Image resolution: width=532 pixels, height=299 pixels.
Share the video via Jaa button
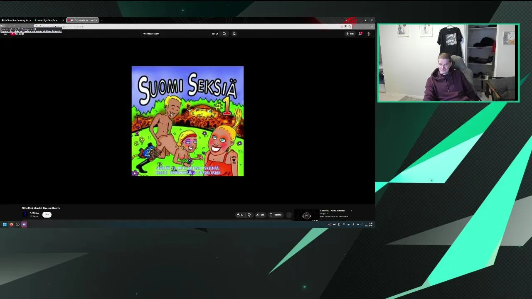[260, 215]
